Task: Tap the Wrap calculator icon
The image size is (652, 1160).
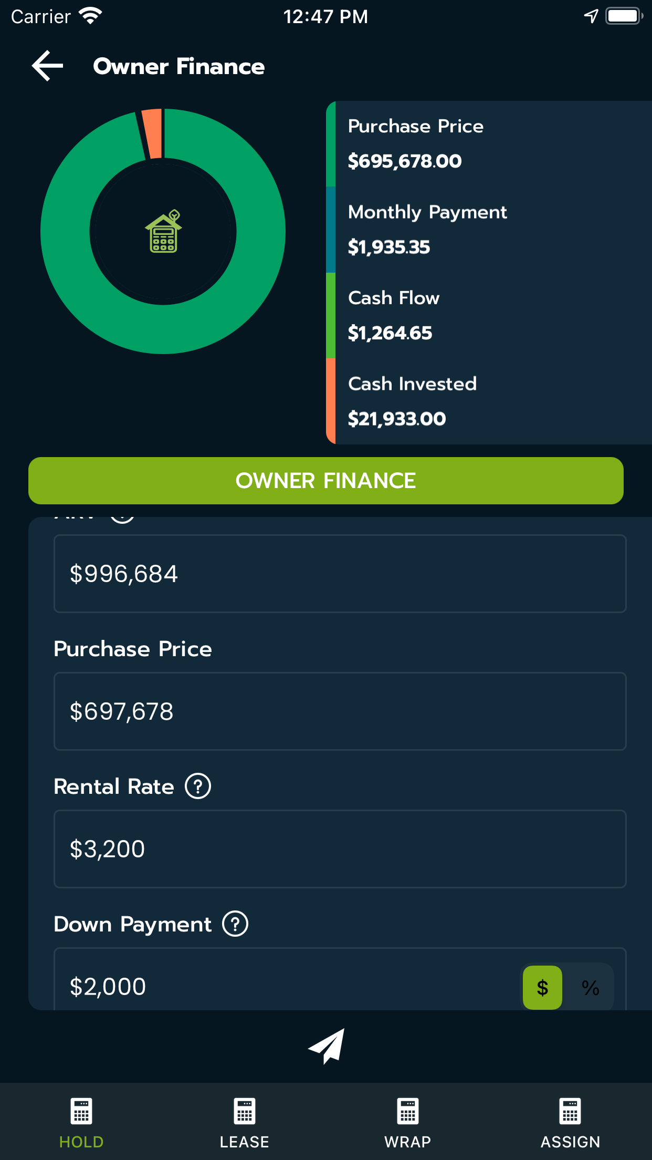Action: 407,1111
